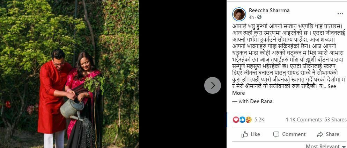Click the Like button label
The width and height of the screenshot is (347, 148).
(255, 134)
